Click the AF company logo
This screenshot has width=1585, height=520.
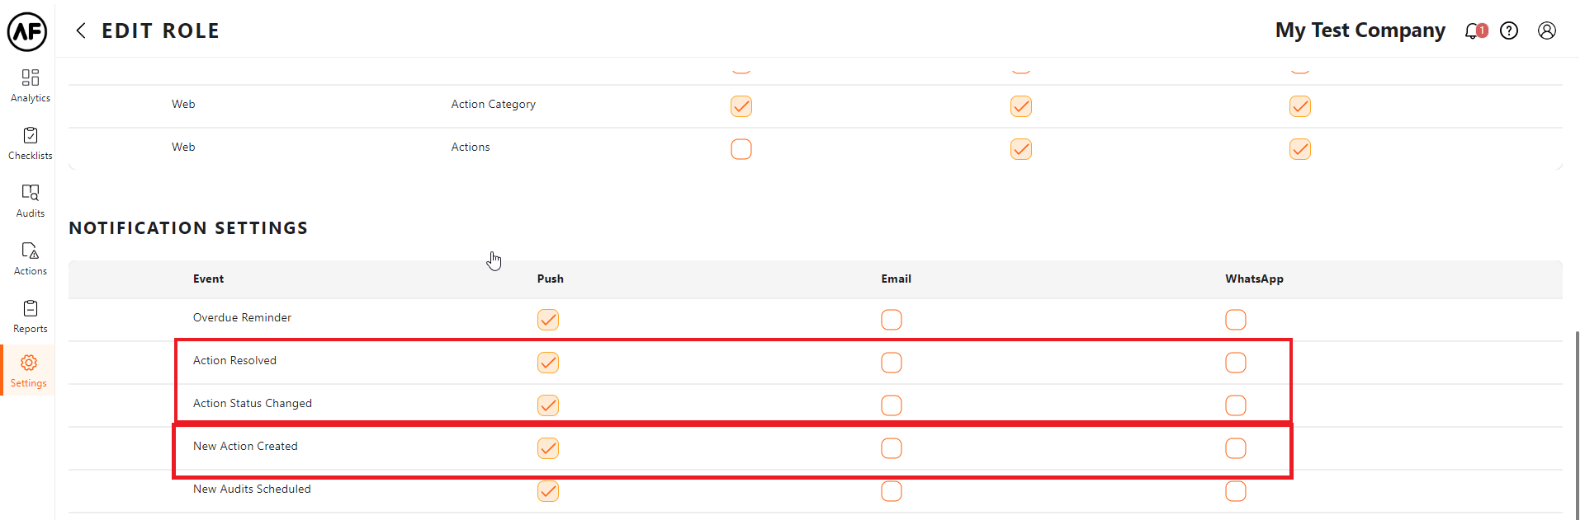[x=27, y=31]
